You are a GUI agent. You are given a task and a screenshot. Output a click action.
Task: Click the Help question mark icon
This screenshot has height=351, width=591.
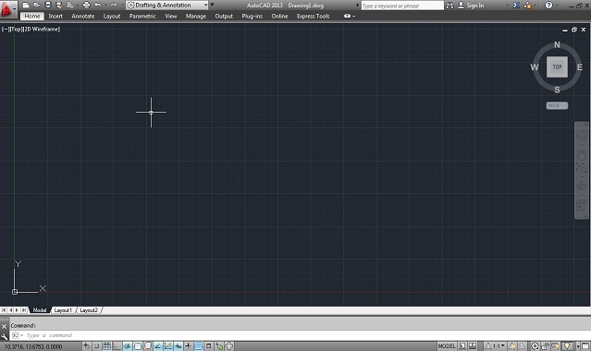coord(548,6)
